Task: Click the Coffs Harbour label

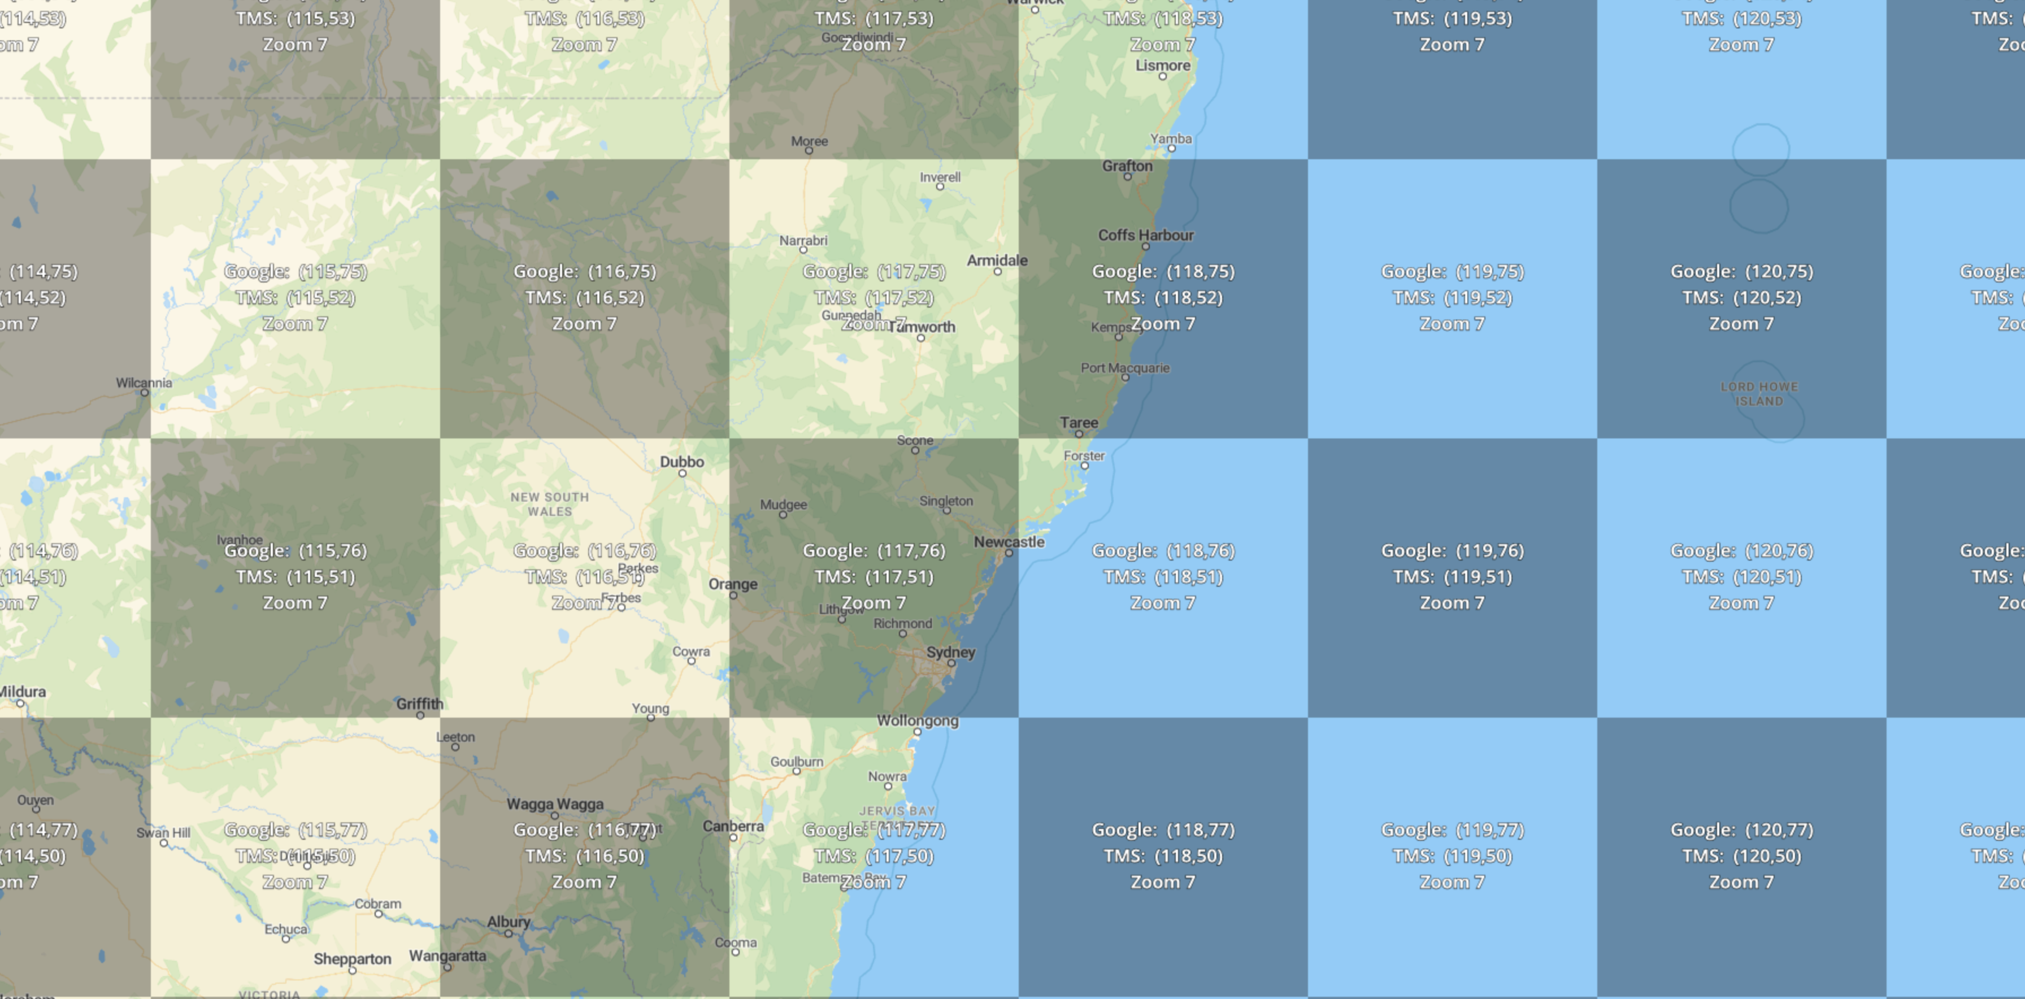Action: tap(1145, 235)
